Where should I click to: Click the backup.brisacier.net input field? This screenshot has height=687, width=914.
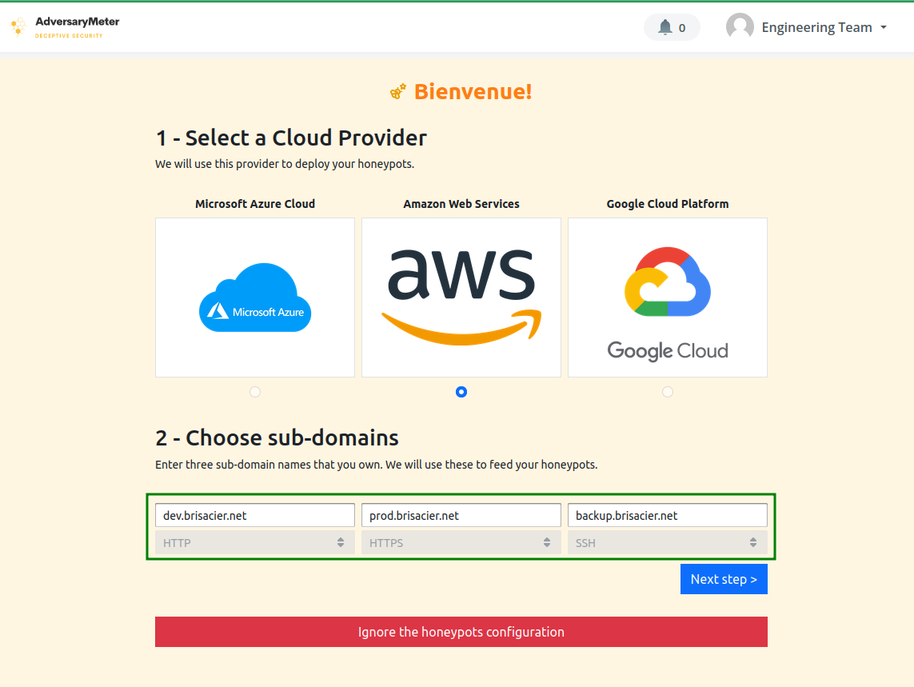pyautogui.click(x=668, y=515)
